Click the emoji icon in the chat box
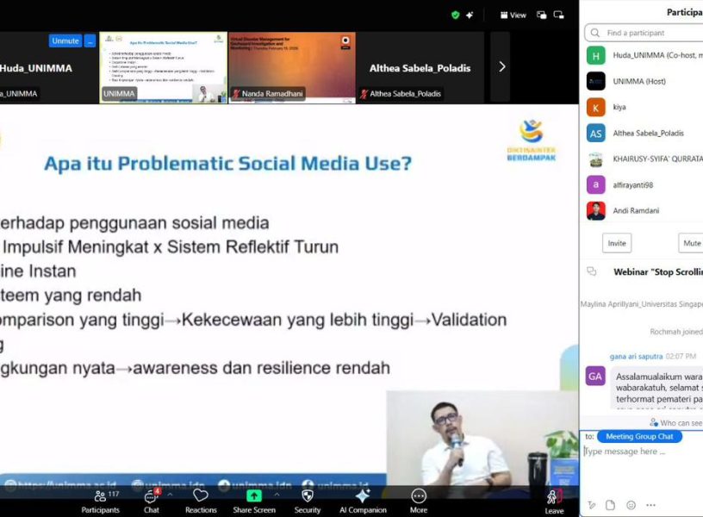Screen dimensions: 703x517 pos(631,505)
